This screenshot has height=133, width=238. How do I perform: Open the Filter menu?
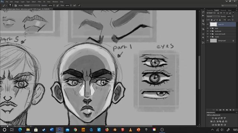(39, 1)
